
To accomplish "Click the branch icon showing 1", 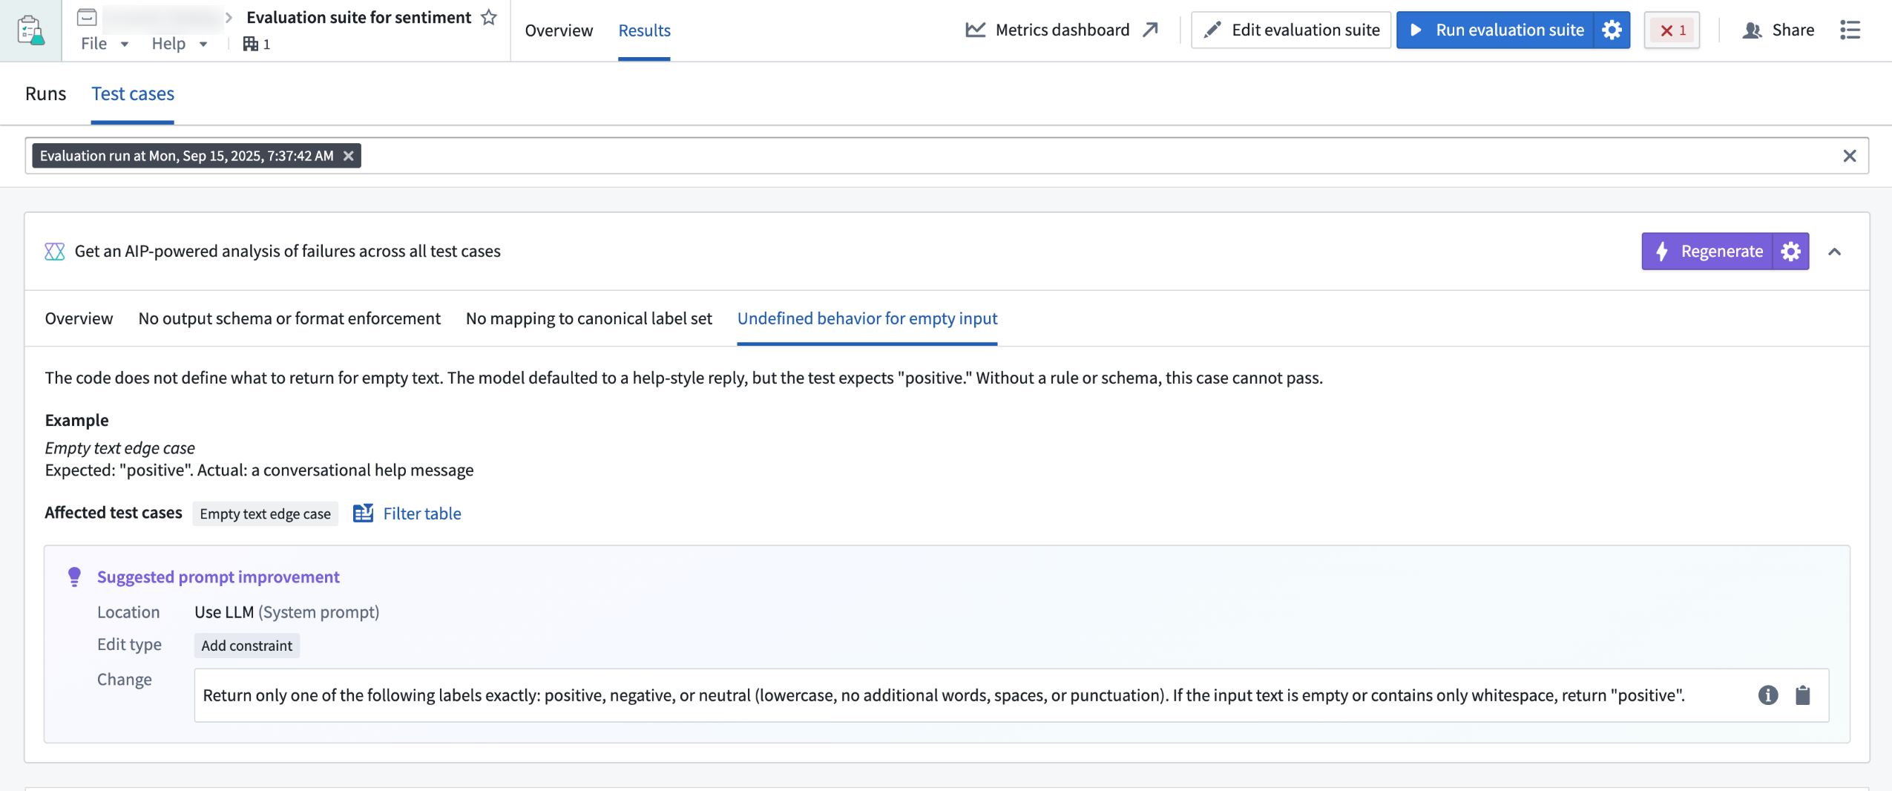I will coord(254,45).
